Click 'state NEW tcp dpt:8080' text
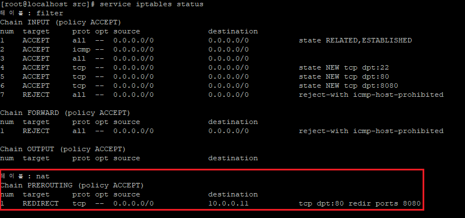465x218 pixels. pos(348,86)
